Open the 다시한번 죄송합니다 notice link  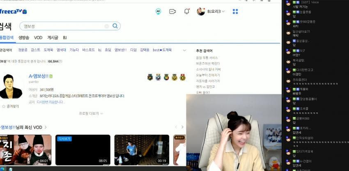click(51, 102)
